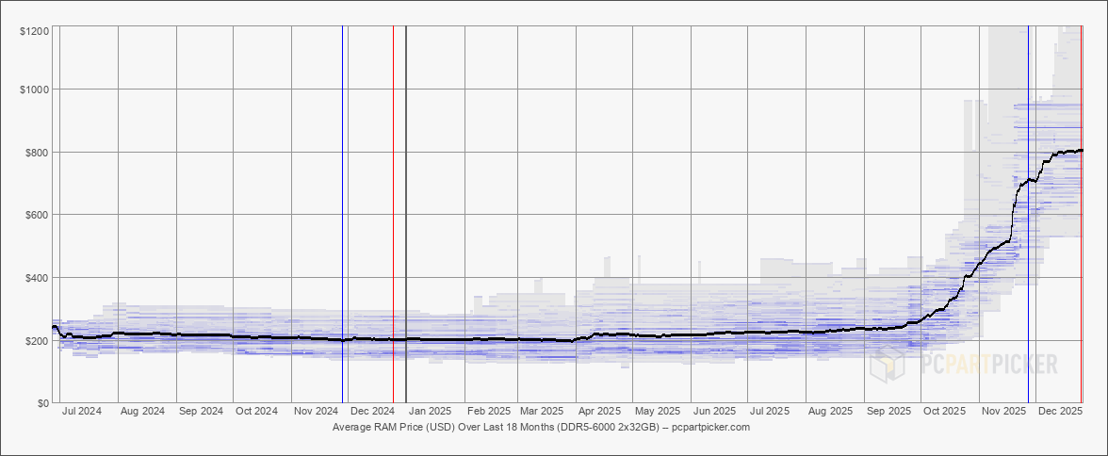Select the Feb 2025 axis label
Viewport: 1108px width, 456px height.
pos(489,411)
